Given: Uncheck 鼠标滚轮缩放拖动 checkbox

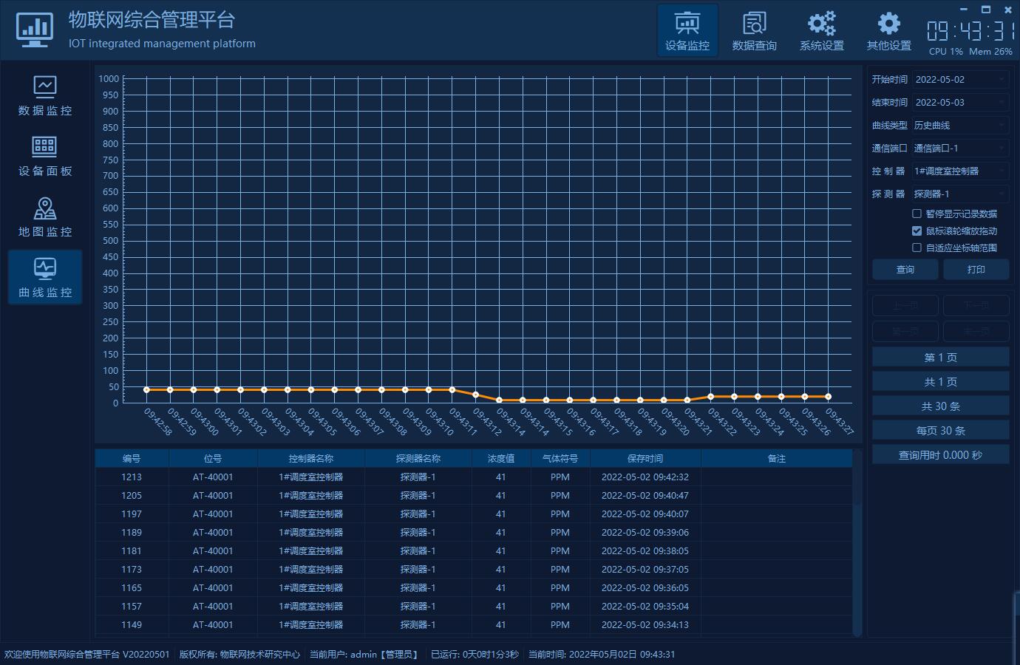Looking at the screenshot, I should pyautogui.click(x=917, y=231).
